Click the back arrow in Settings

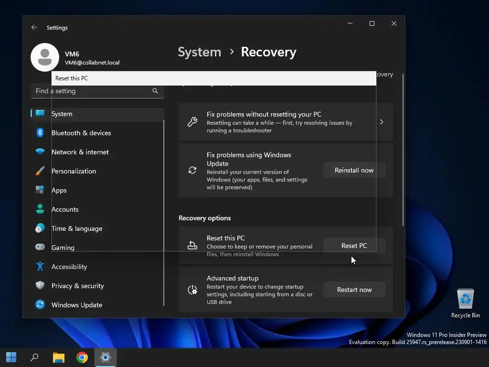[x=34, y=27]
